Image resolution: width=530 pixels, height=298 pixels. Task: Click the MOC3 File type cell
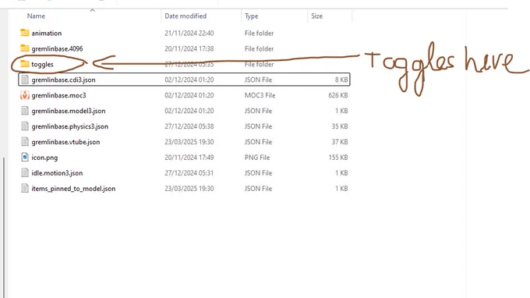pos(260,95)
